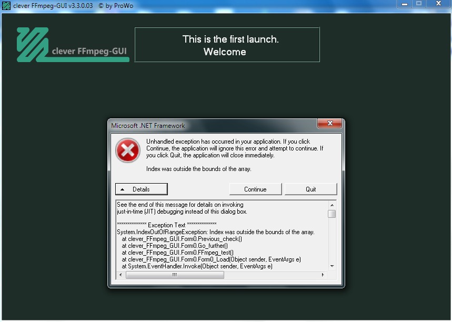
Task: Click the details vertical scrollbar up arrow
Action: 332,205
